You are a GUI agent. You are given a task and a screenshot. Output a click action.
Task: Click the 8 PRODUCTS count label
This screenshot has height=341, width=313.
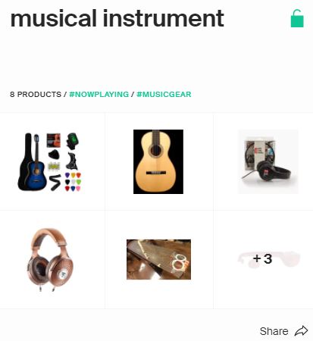coord(36,94)
